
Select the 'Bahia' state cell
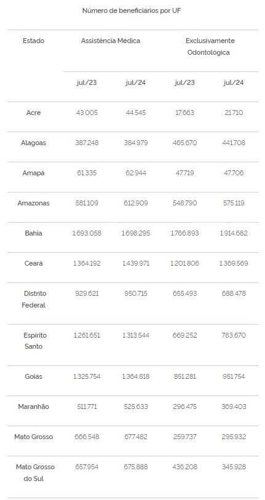point(33,233)
